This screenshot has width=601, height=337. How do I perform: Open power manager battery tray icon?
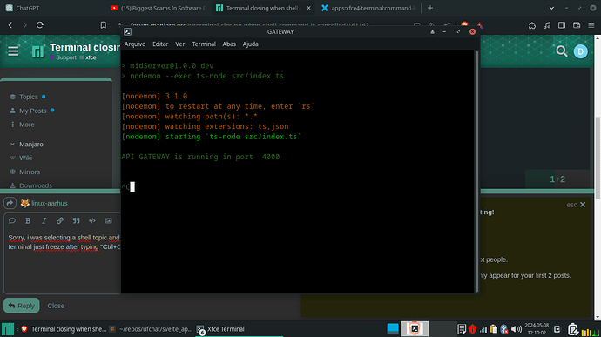click(572, 329)
